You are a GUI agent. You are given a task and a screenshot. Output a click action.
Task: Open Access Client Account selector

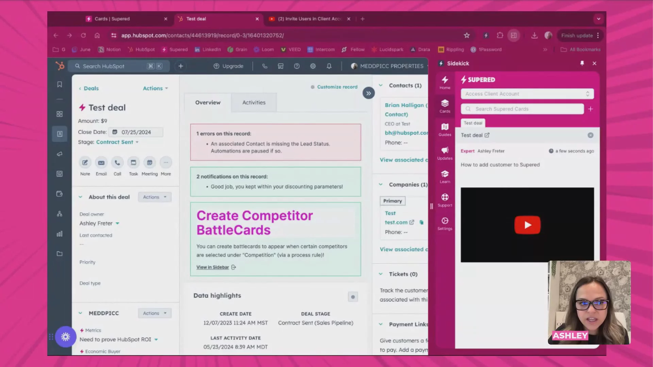[x=527, y=94]
